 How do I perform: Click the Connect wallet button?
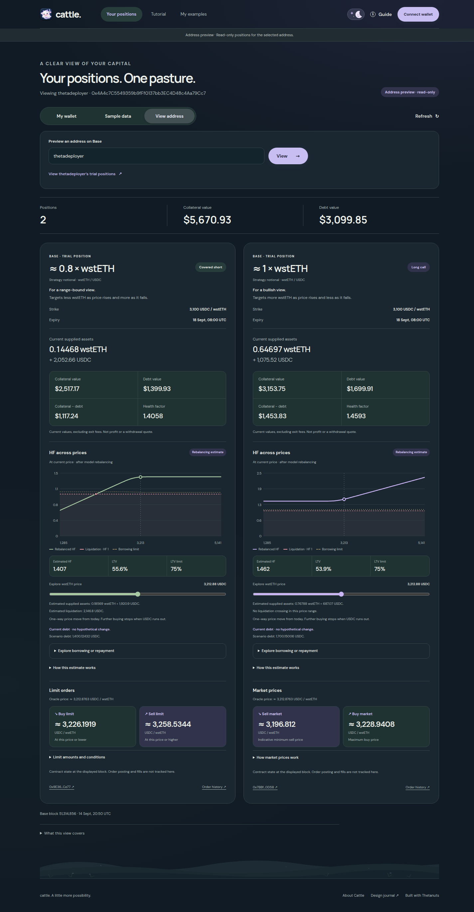click(x=418, y=14)
